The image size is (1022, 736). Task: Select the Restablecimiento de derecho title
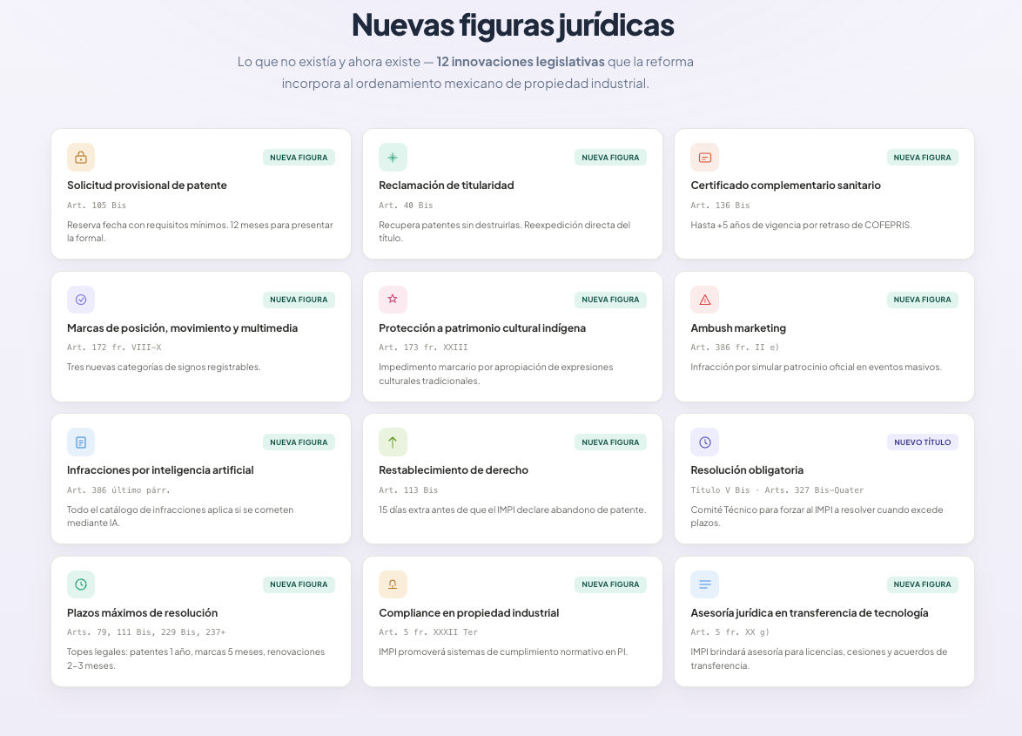pos(454,470)
